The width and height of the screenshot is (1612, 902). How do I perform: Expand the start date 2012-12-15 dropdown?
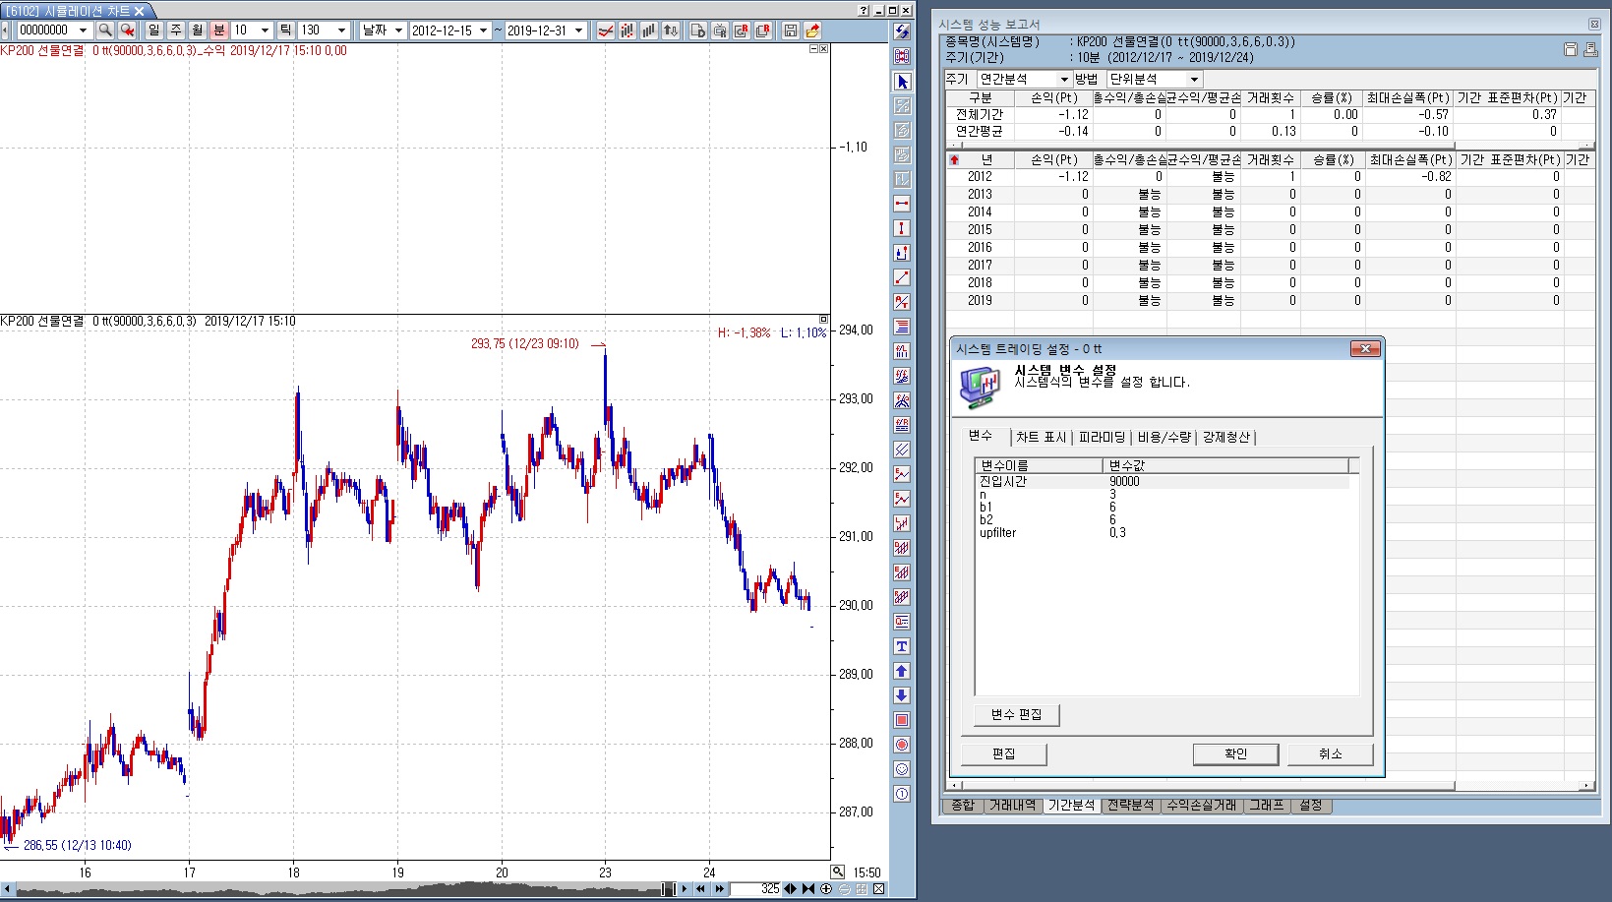[x=483, y=30]
